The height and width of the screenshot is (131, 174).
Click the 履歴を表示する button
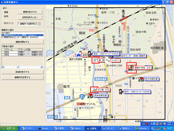point(30,12)
